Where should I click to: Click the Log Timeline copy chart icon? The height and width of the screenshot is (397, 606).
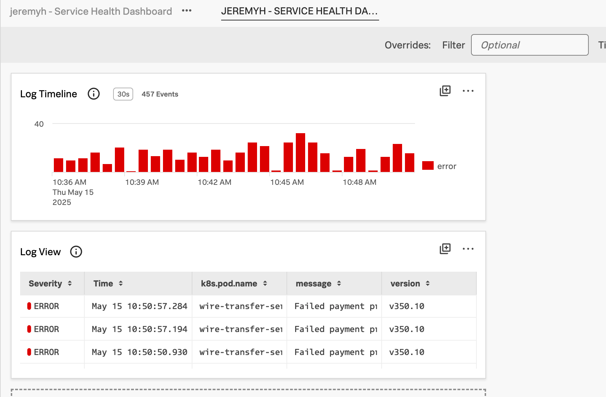[x=445, y=91]
